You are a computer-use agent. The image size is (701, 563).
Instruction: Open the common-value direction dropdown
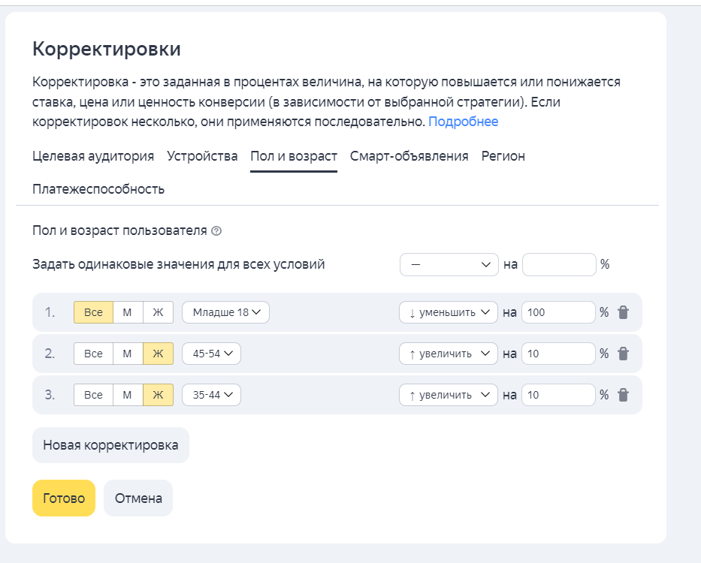click(449, 264)
